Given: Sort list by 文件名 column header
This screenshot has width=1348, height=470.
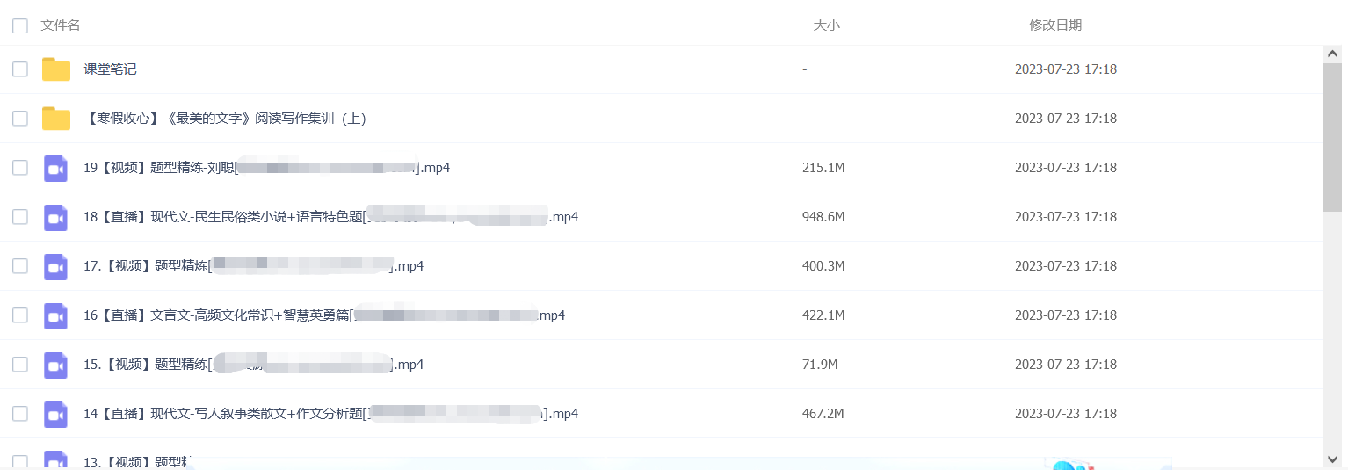Looking at the screenshot, I should [61, 25].
